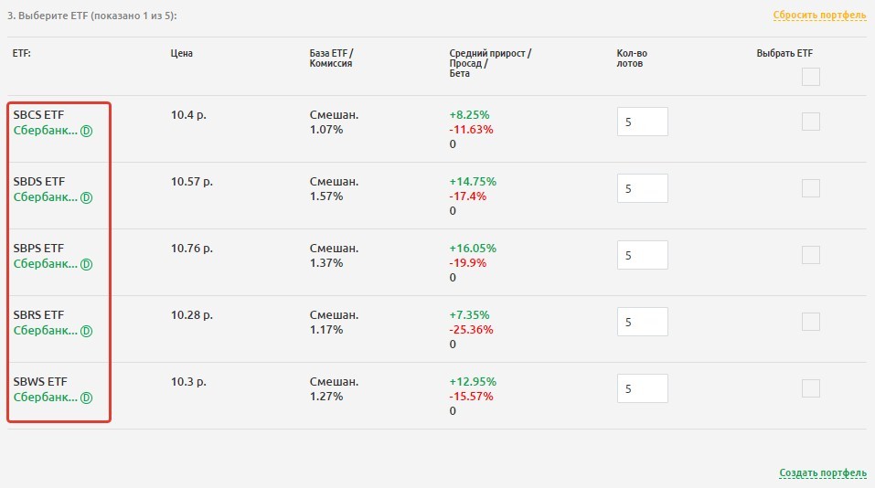The height and width of the screenshot is (488, 875).
Task: Click the D icon next to SBRS ETF
Action: 87,331
